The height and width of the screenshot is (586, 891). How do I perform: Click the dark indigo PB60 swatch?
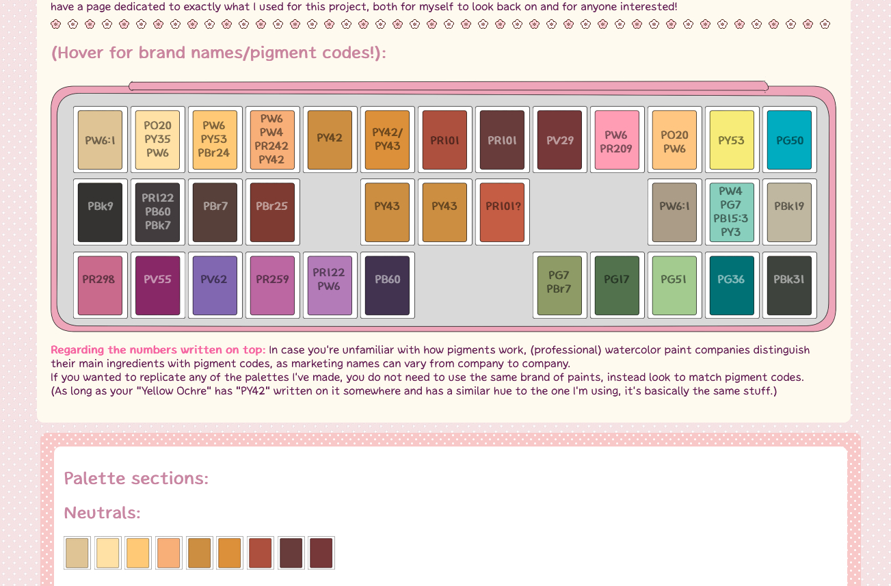click(x=387, y=286)
